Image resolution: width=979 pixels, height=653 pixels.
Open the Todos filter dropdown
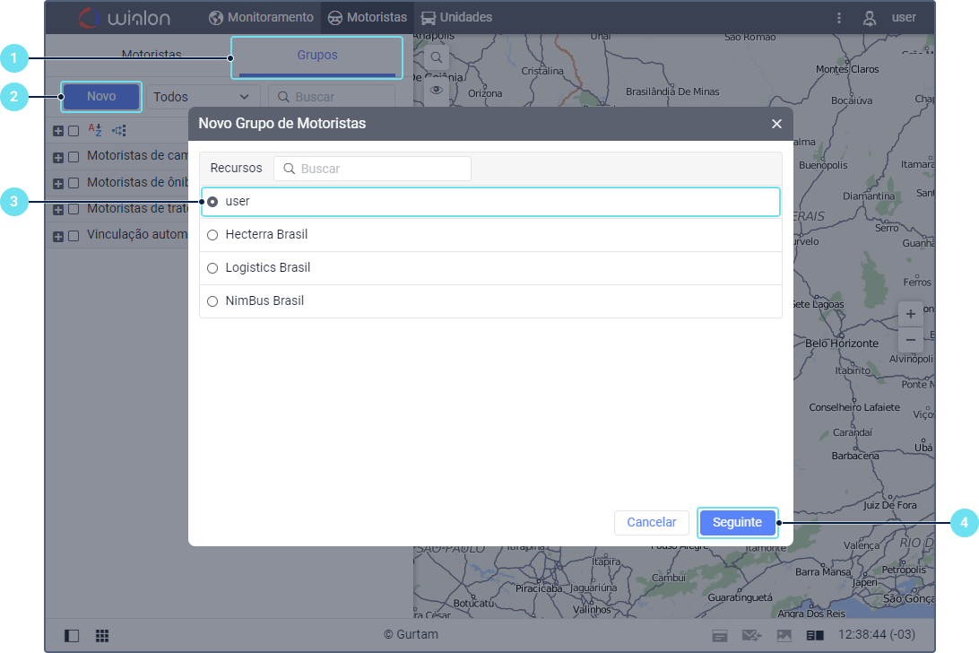coord(203,97)
